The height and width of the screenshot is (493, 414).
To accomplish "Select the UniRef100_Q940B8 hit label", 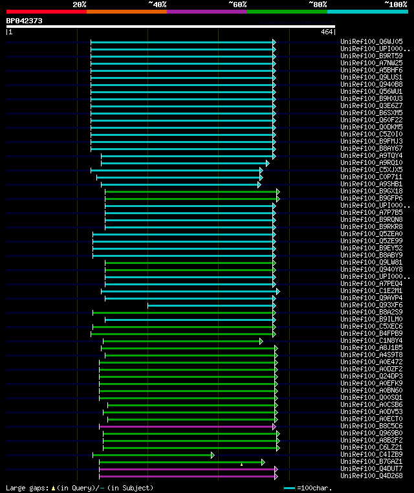I will click(371, 84).
